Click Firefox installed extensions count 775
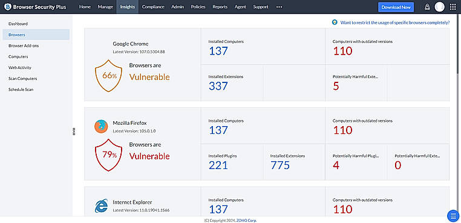Image resolution: width=461 pixels, height=223 pixels. click(x=280, y=165)
